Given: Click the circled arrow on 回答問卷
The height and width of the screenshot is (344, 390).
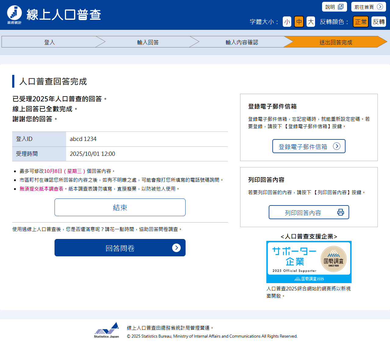Looking at the screenshot, I should click(176, 248).
